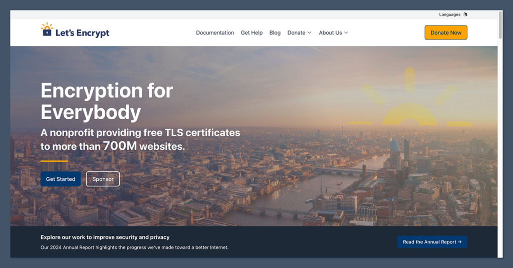Expand the About Us dropdown chevron
Screen dimensions: 513x268
click(346, 33)
